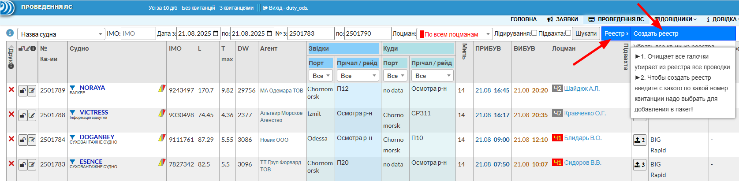The width and height of the screenshot is (739, 181).
Task: Click the unlock icon in the DOGANBEY row
Action: [x=22, y=140]
